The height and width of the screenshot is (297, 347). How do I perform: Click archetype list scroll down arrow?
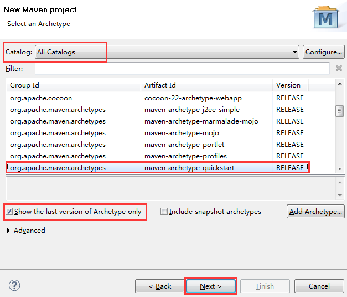tap(340, 169)
